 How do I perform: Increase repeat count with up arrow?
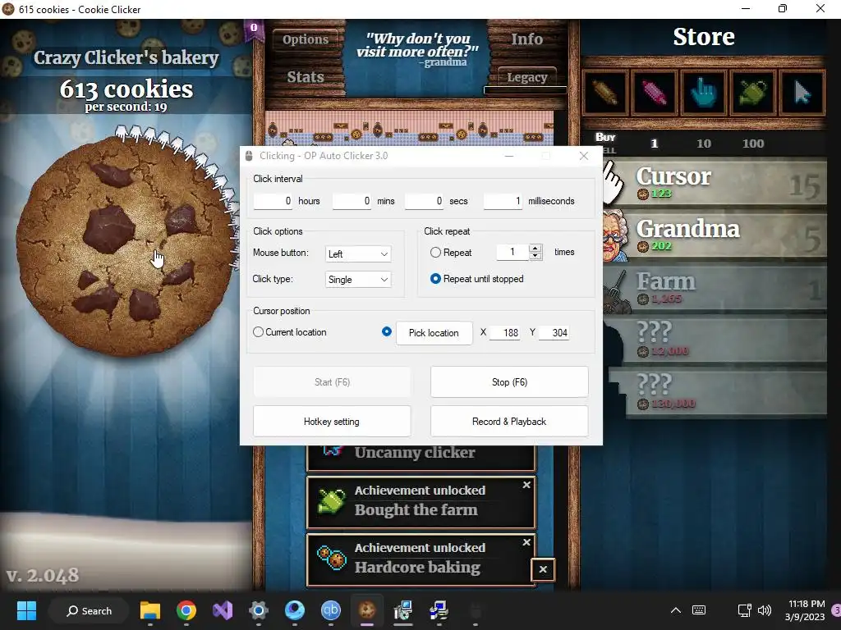pos(535,248)
